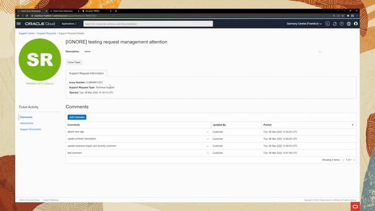Screen dimensions: 375x211
Task: Sort by the Updated By column header
Action: click(219, 125)
